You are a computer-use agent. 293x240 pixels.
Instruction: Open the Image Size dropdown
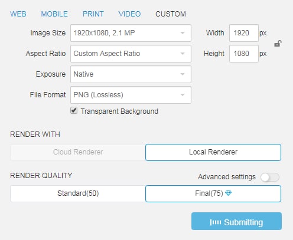coord(131,33)
